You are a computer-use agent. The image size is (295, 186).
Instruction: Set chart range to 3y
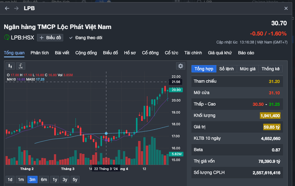point(65,180)
